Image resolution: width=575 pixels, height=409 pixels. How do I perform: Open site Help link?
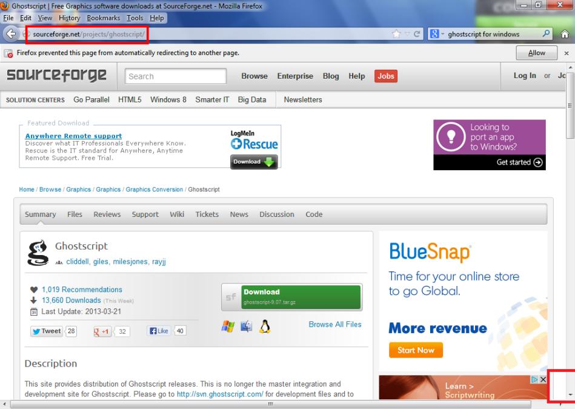coord(356,76)
